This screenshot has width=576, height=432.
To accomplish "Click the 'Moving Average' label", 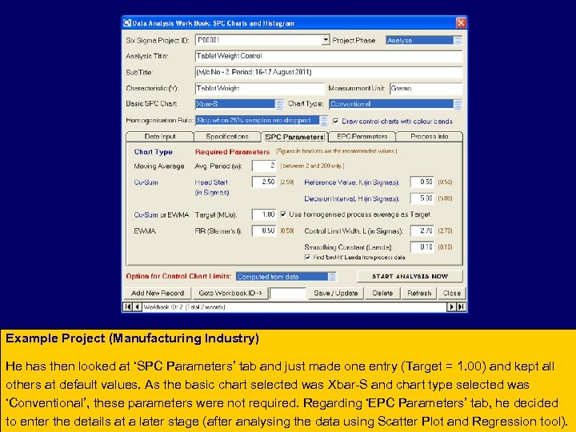I will click(159, 166).
